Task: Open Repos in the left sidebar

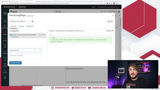Action: (5, 33)
